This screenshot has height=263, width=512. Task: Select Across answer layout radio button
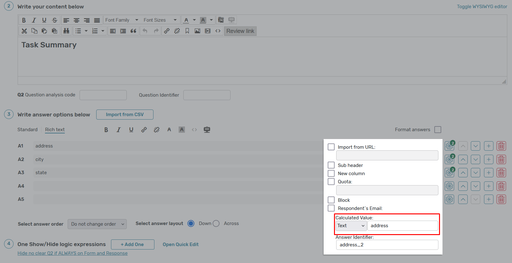click(x=216, y=223)
